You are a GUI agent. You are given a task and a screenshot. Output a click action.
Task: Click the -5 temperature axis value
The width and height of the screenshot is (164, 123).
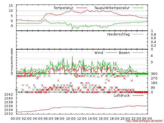coord(12,26)
